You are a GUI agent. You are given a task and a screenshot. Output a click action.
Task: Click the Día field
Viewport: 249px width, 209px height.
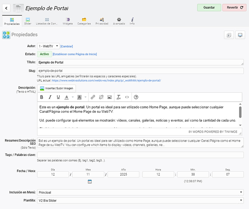coord(53,174)
